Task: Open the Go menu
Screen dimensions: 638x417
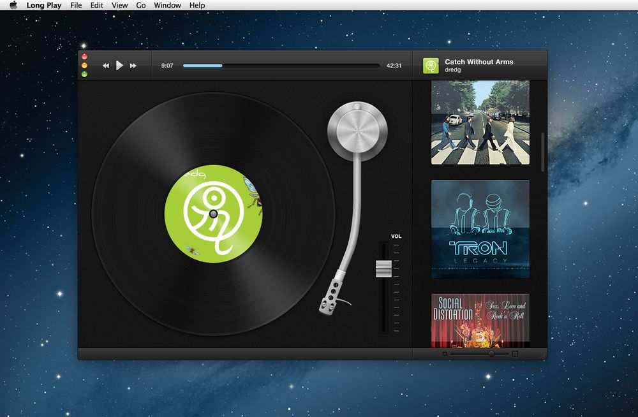Action: point(141,5)
